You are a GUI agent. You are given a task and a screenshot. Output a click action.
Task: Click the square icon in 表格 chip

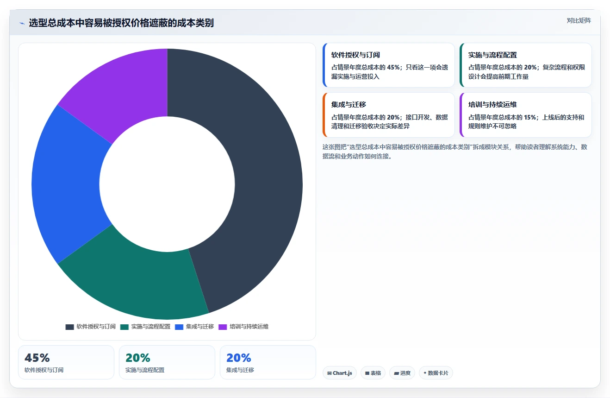click(x=367, y=373)
